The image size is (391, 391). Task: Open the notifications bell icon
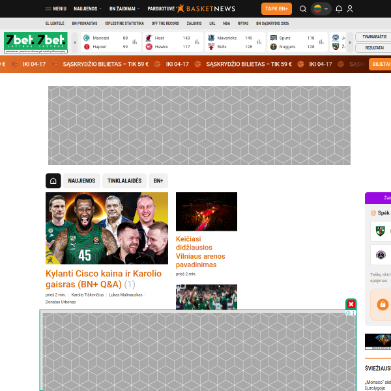339,9
